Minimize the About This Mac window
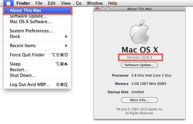The height and width of the screenshot is (124, 193). click(102, 9)
